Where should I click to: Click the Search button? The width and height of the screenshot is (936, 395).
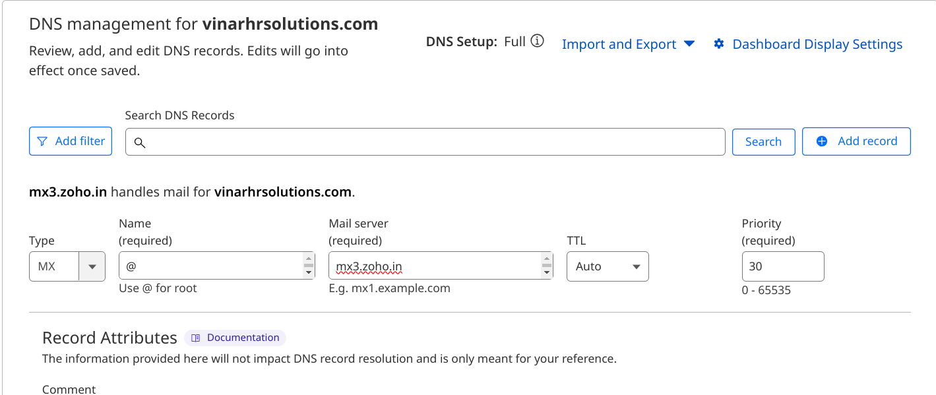[763, 142]
